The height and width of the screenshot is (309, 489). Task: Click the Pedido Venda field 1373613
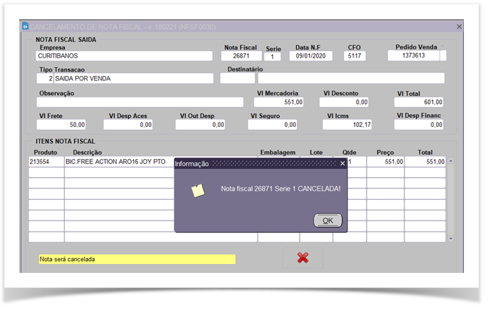pyautogui.click(x=414, y=55)
